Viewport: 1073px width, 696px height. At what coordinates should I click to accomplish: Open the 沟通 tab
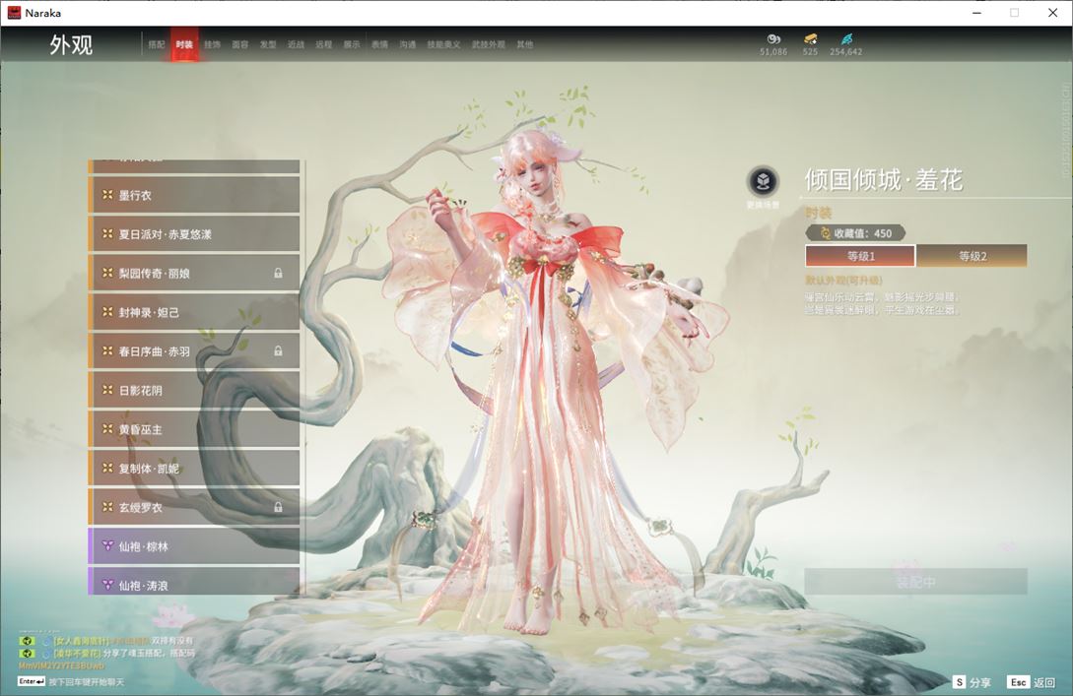pos(408,44)
